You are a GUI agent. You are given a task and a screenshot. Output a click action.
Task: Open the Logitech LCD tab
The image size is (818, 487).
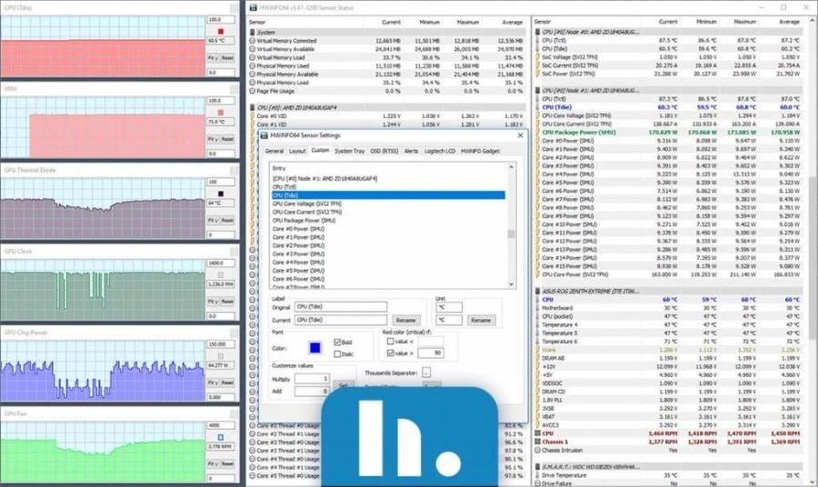click(440, 151)
